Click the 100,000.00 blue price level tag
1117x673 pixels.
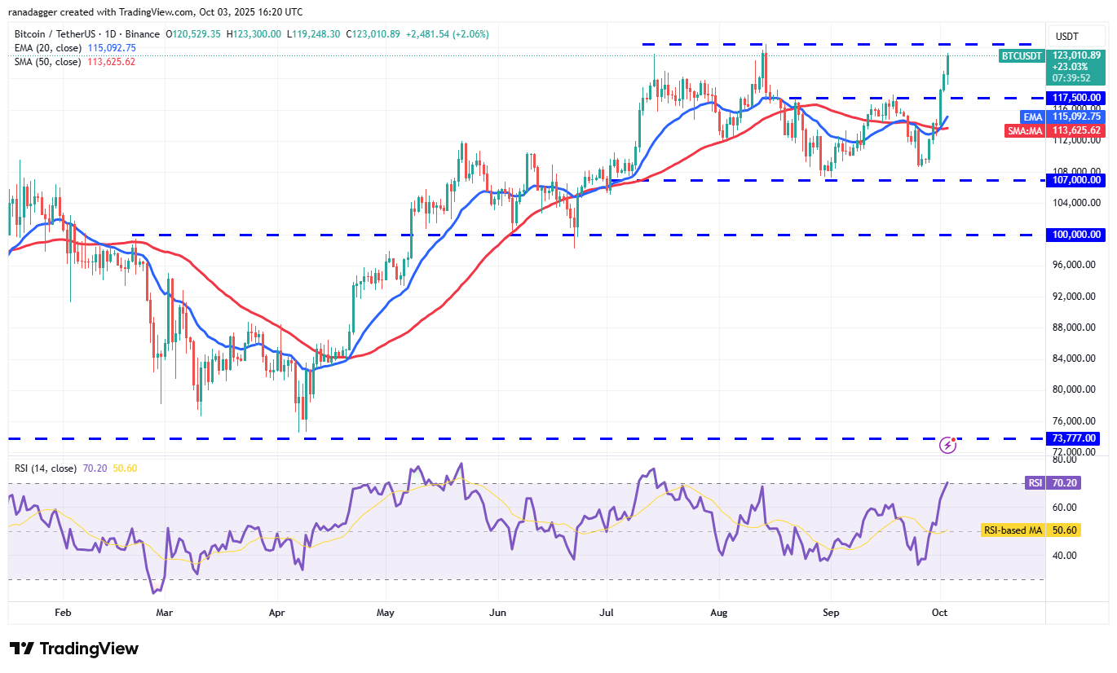1075,235
